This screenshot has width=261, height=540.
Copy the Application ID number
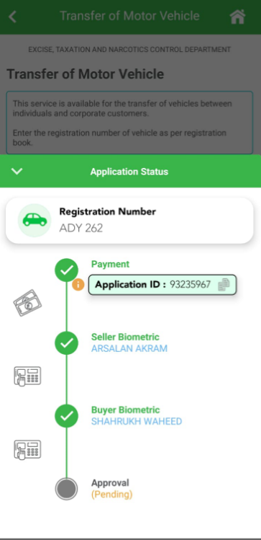pos(224,285)
